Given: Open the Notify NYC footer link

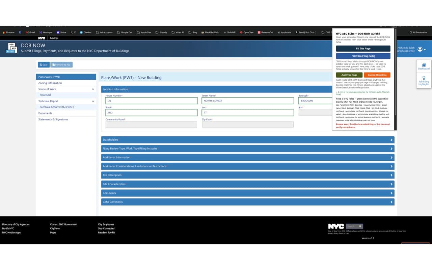Looking at the screenshot, I should click(x=8, y=228).
